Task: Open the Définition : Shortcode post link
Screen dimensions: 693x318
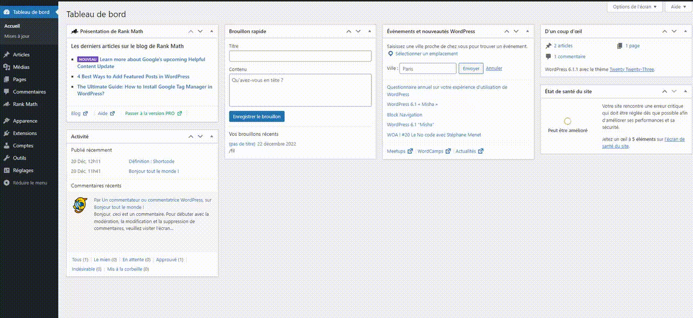Action: pos(152,162)
